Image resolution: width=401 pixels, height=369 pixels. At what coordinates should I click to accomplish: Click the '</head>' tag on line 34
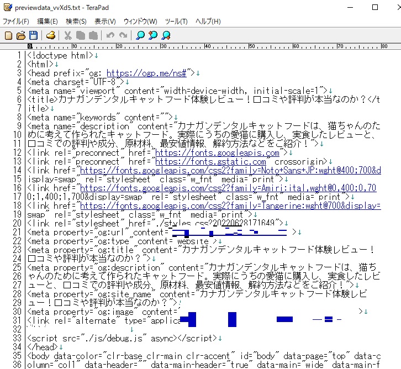43,347
